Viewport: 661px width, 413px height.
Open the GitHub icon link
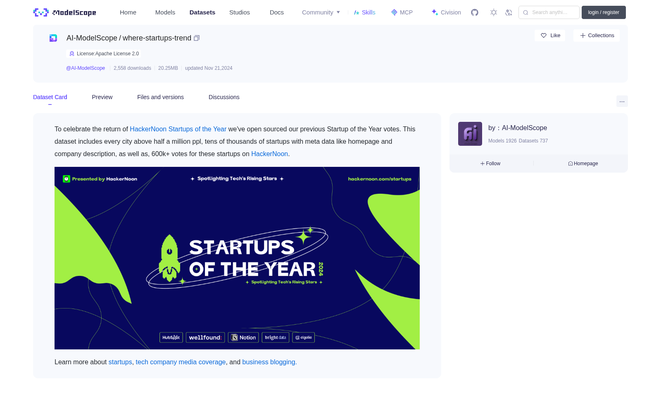(475, 12)
